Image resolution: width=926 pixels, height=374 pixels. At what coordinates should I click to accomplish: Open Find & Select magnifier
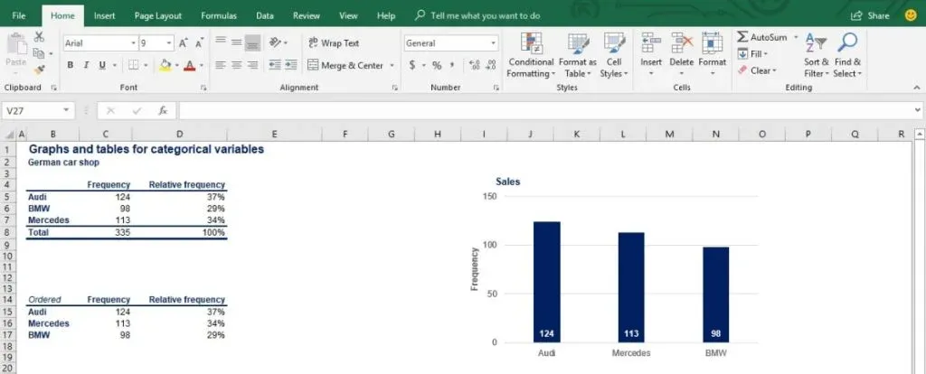[847, 43]
